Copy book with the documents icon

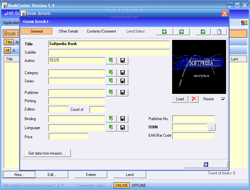click(x=219, y=32)
